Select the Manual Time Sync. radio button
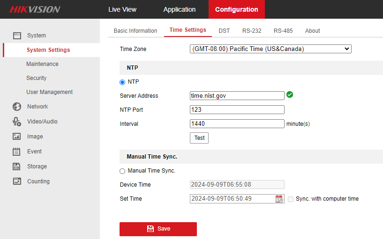Screen dimensions: 383x239 [x=123, y=171]
